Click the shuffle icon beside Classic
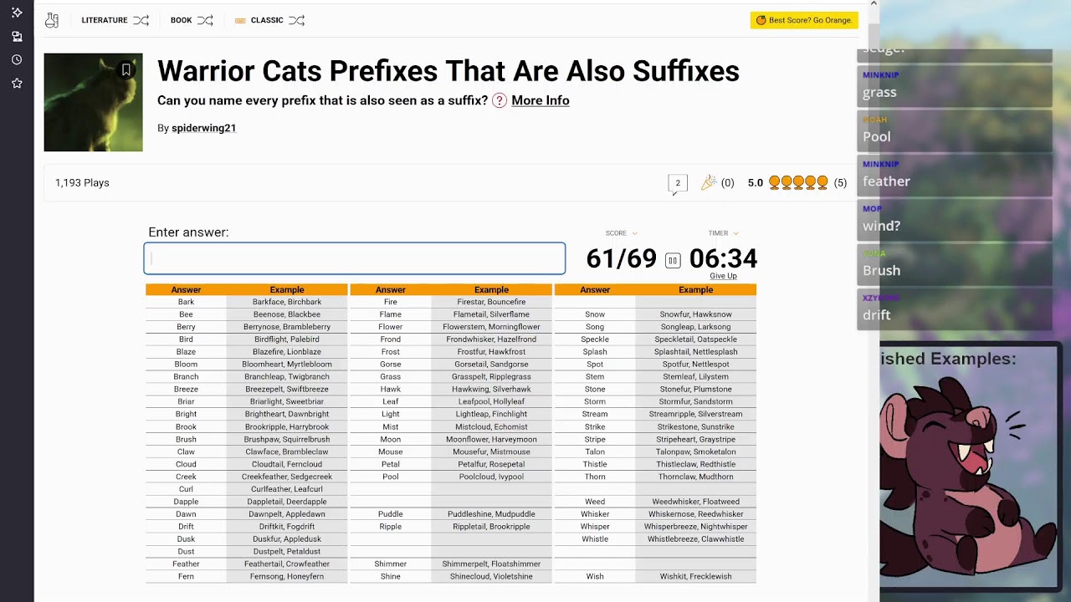The width and height of the screenshot is (1071, 602). [296, 20]
